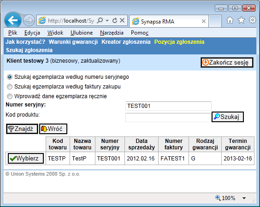
Task: Click the Kod towaru column header
Action: pyautogui.click(x=58, y=144)
